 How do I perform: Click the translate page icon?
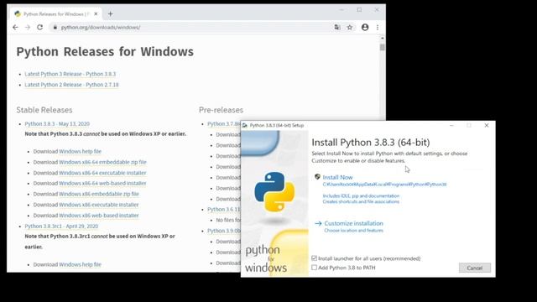click(x=337, y=27)
